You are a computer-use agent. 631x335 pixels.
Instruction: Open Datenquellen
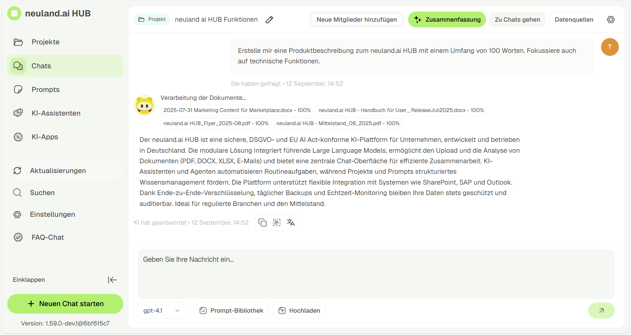click(574, 20)
